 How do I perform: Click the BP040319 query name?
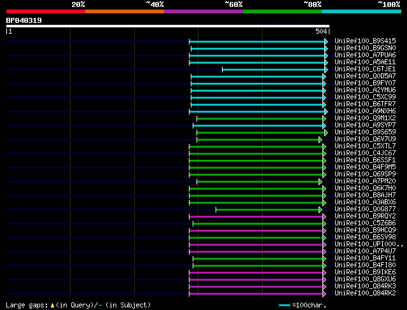[24, 20]
